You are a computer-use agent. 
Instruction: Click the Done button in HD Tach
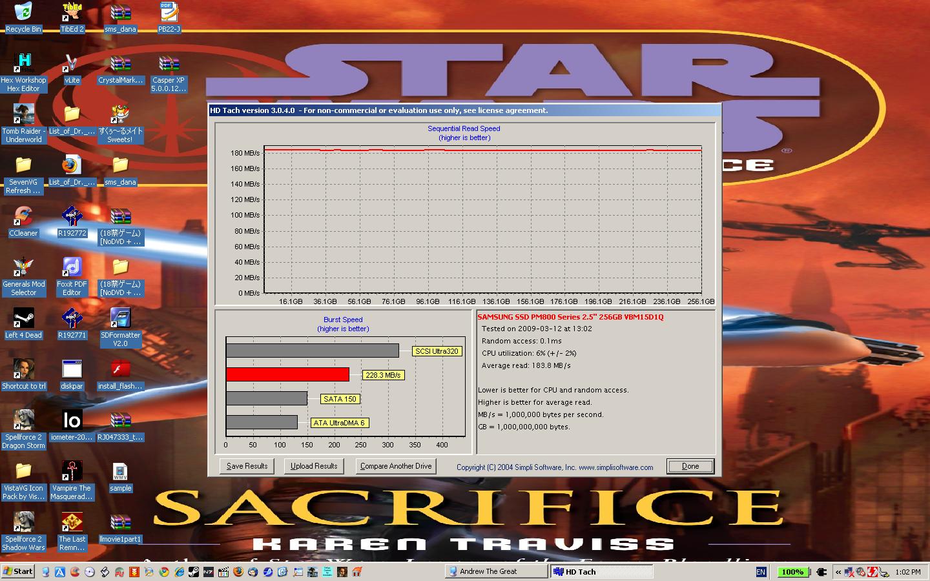[690, 466]
